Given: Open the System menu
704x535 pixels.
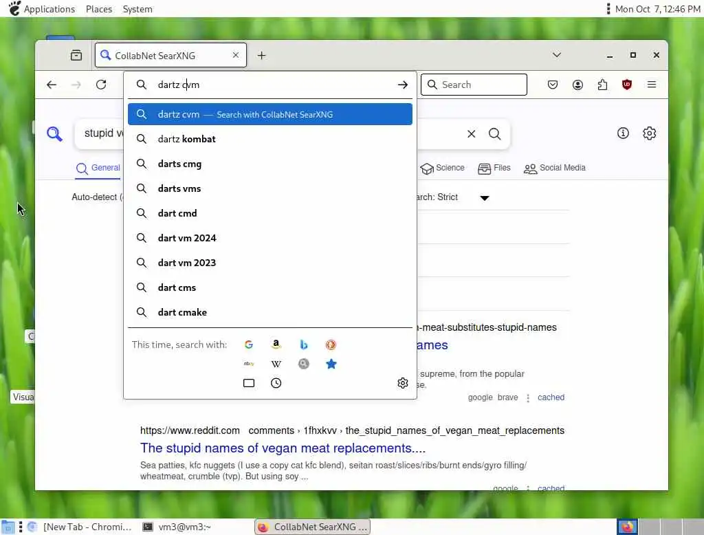Looking at the screenshot, I should pos(137,8).
